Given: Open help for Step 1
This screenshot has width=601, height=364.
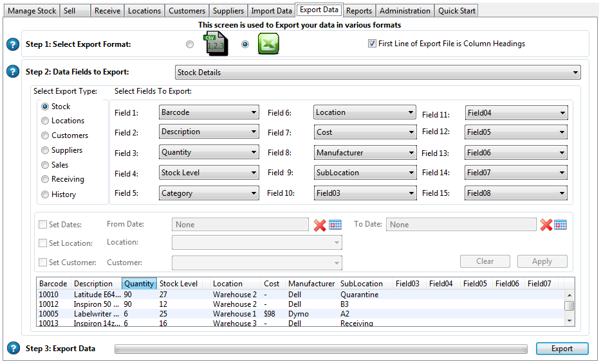Looking at the screenshot, I should (12, 44).
